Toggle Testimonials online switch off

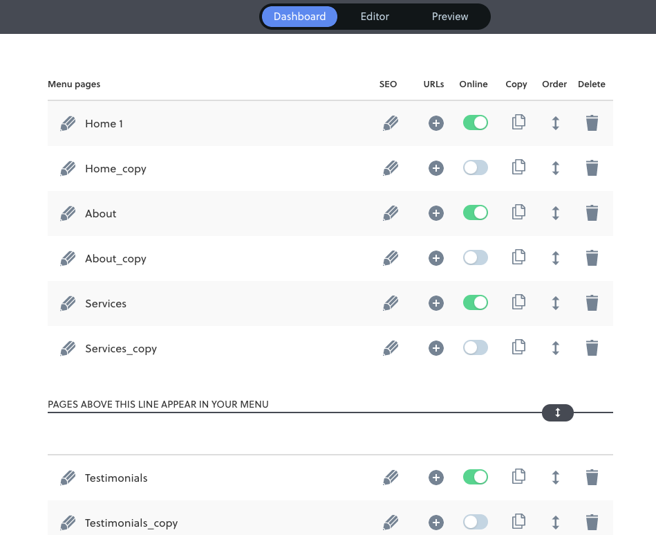pyautogui.click(x=476, y=477)
